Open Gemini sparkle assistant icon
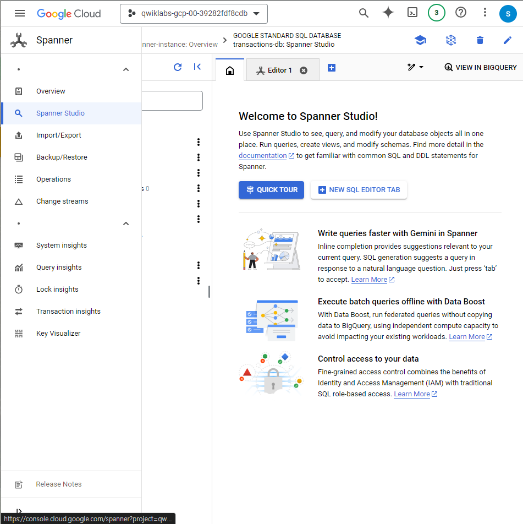This screenshot has height=524, width=523. [x=388, y=13]
